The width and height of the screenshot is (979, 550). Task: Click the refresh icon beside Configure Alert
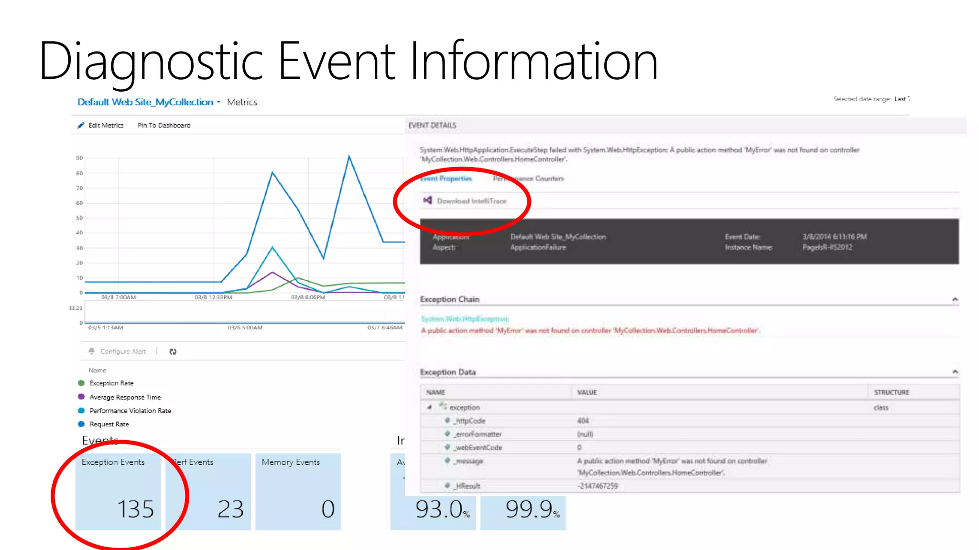tap(173, 352)
